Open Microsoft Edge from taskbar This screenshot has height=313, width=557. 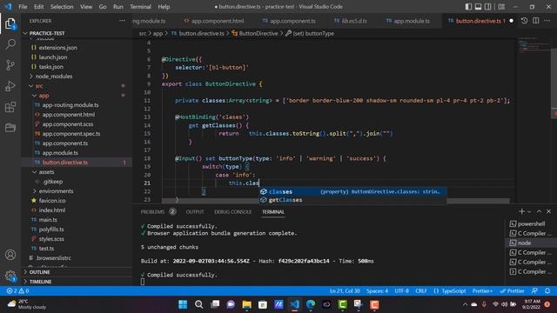pos(311,304)
